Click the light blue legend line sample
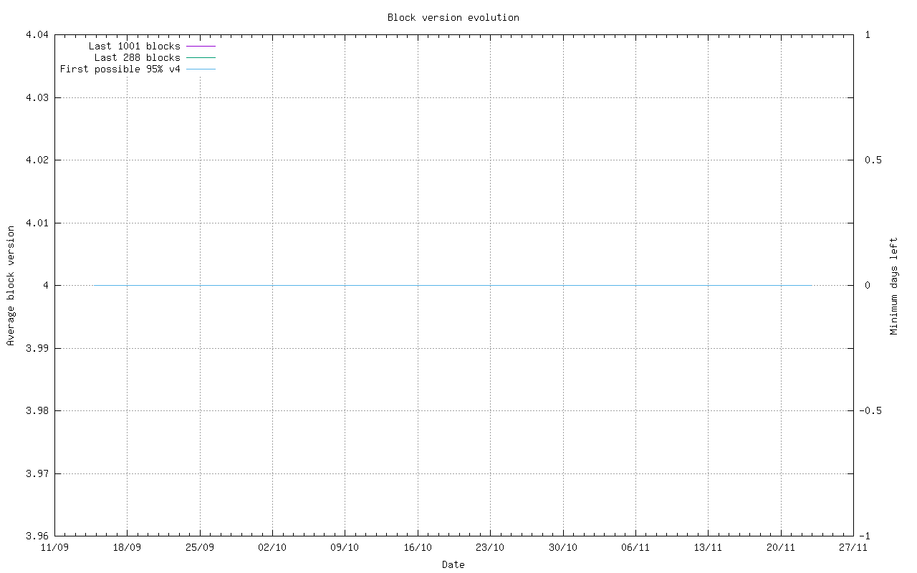Viewport: 917px width, 573px height. pos(201,69)
